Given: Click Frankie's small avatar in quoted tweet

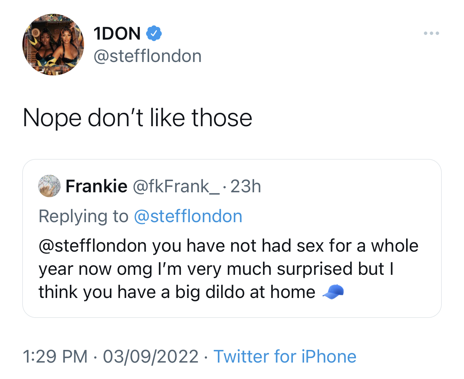Looking at the screenshot, I should point(49,186).
